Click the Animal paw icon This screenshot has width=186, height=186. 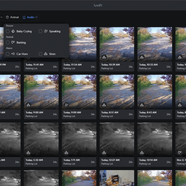pos(7,17)
